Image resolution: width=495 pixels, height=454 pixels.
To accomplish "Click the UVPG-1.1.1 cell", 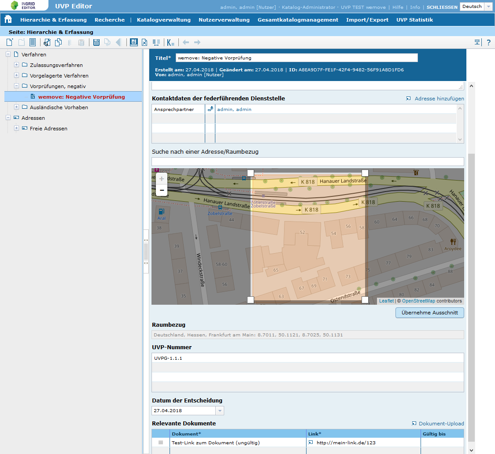I will [307, 358].
